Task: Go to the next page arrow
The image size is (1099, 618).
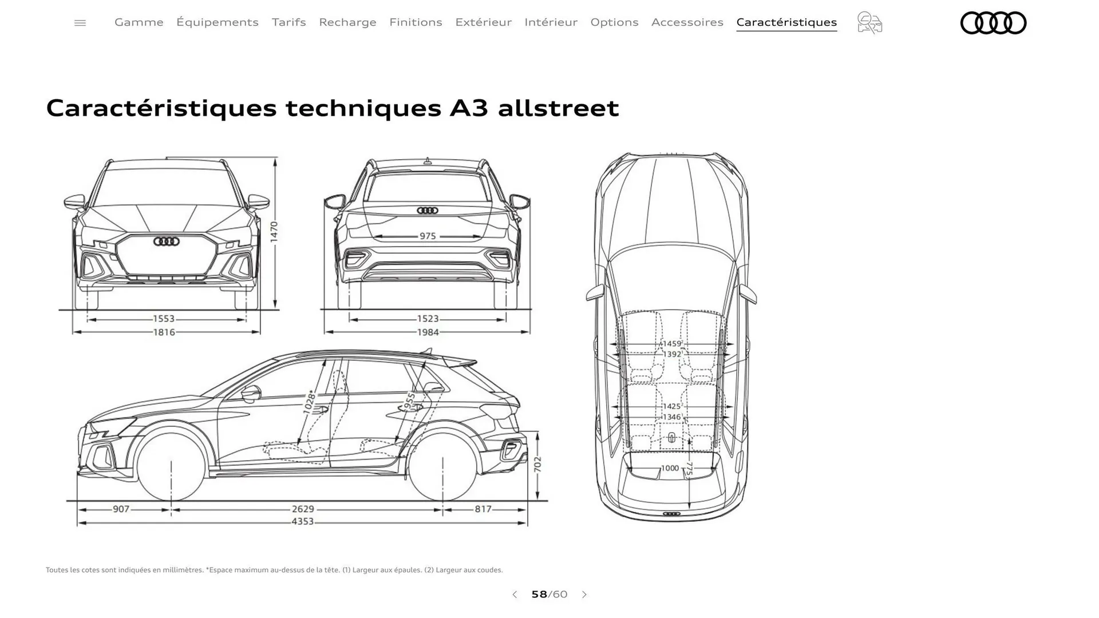Action: [x=585, y=595]
